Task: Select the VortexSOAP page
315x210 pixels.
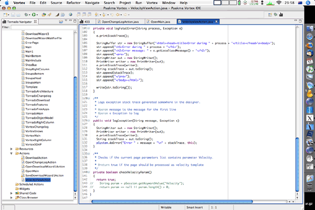Action: pos(34,144)
